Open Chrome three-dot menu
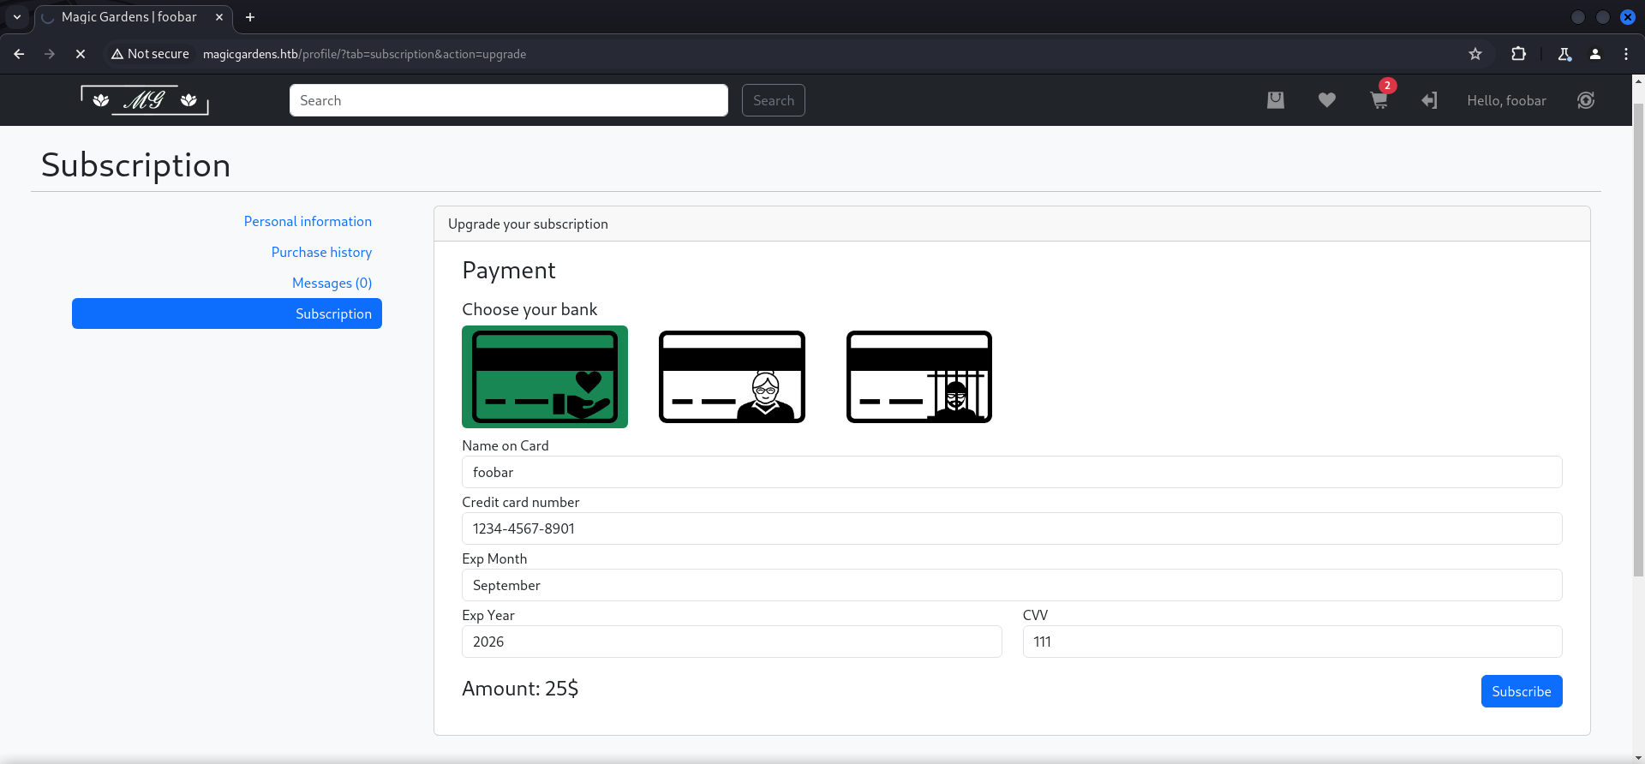 pyautogui.click(x=1626, y=54)
